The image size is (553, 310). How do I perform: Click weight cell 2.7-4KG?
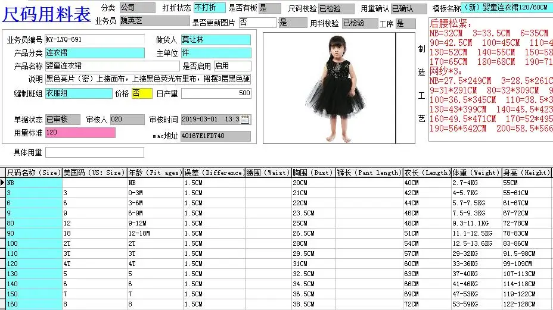[477, 183]
